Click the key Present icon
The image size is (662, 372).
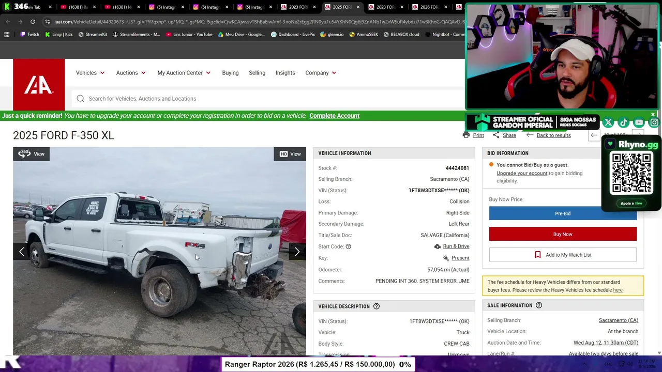pyautogui.click(x=446, y=258)
